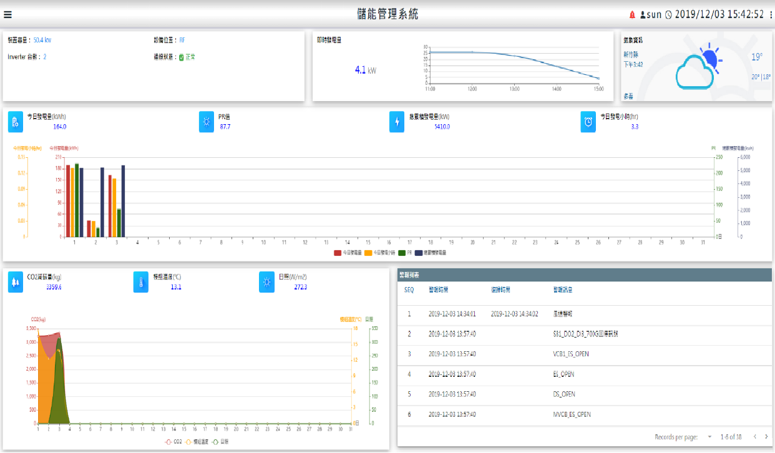Click the battery icon for today's generation

[x=16, y=122]
